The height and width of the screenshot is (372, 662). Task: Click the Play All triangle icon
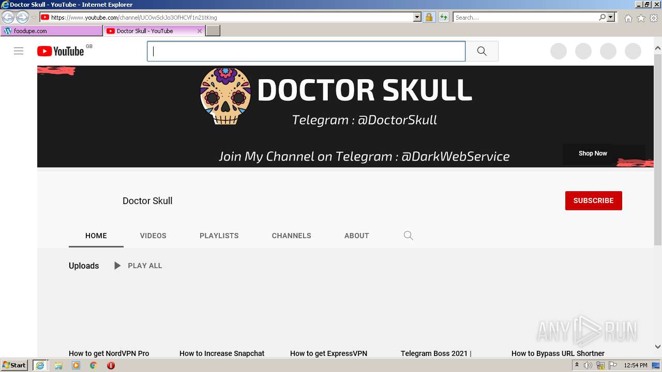pyautogui.click(x=117, y=266)
